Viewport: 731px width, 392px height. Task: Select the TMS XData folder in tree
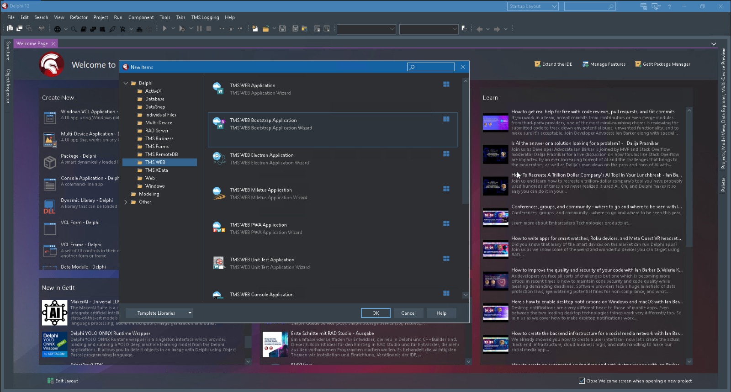(x=156, y=170)
